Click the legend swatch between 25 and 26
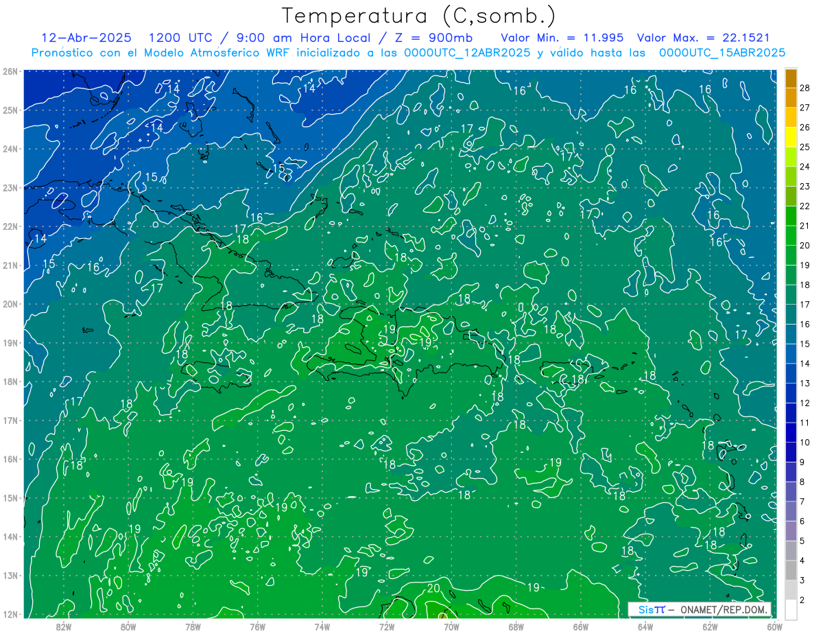 pyautogui.click(x=791, y=137)
